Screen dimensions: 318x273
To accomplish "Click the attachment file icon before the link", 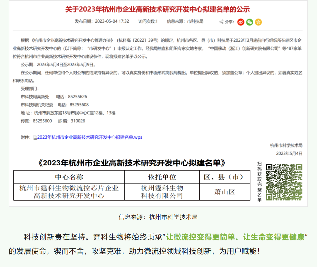I will point(35,138).
